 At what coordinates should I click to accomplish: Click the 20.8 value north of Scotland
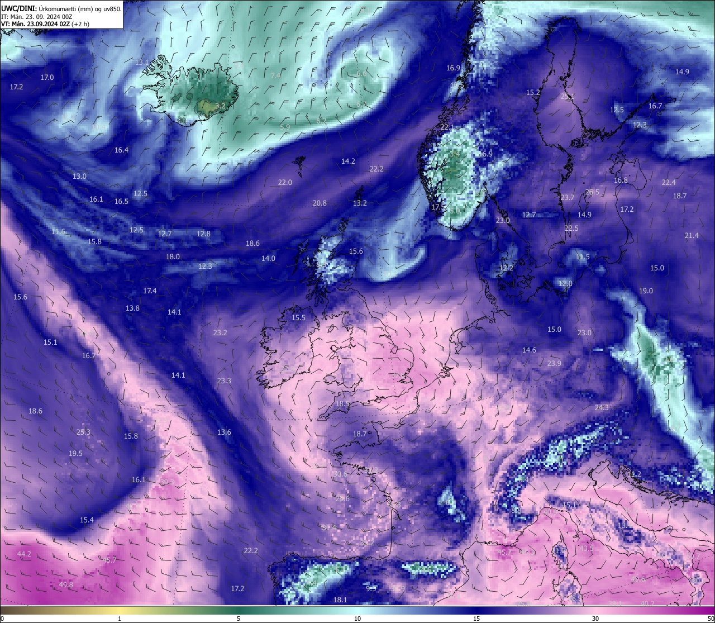click(320, 203)
